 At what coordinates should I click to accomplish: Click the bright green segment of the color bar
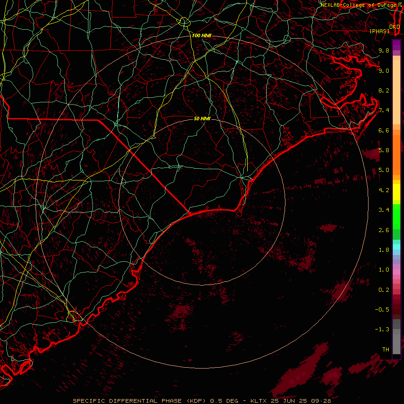pyautogui.click(x=396, y=216)
